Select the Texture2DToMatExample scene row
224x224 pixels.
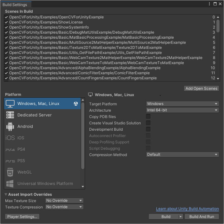(110, 48)
